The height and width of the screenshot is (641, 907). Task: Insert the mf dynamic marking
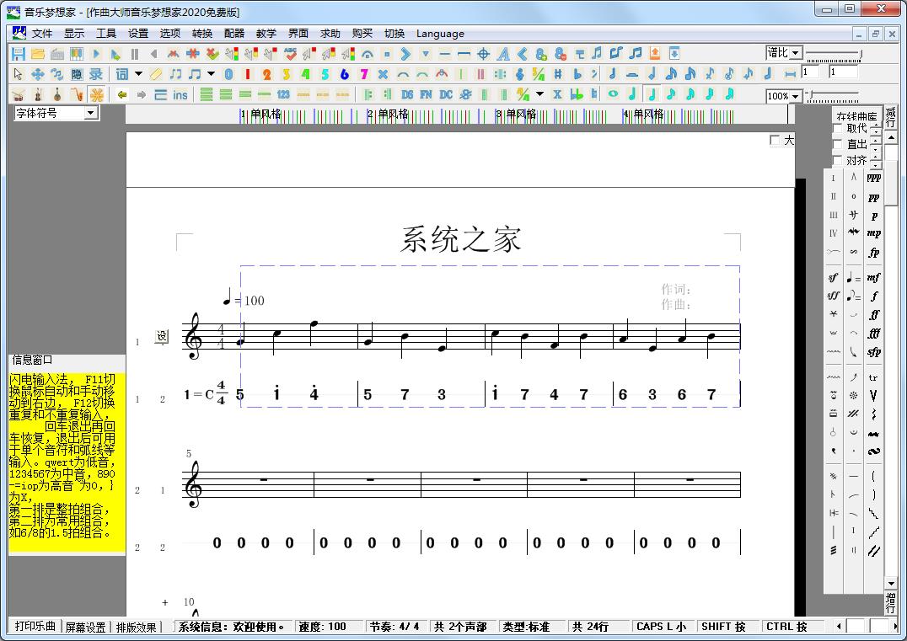coord(874,277)
